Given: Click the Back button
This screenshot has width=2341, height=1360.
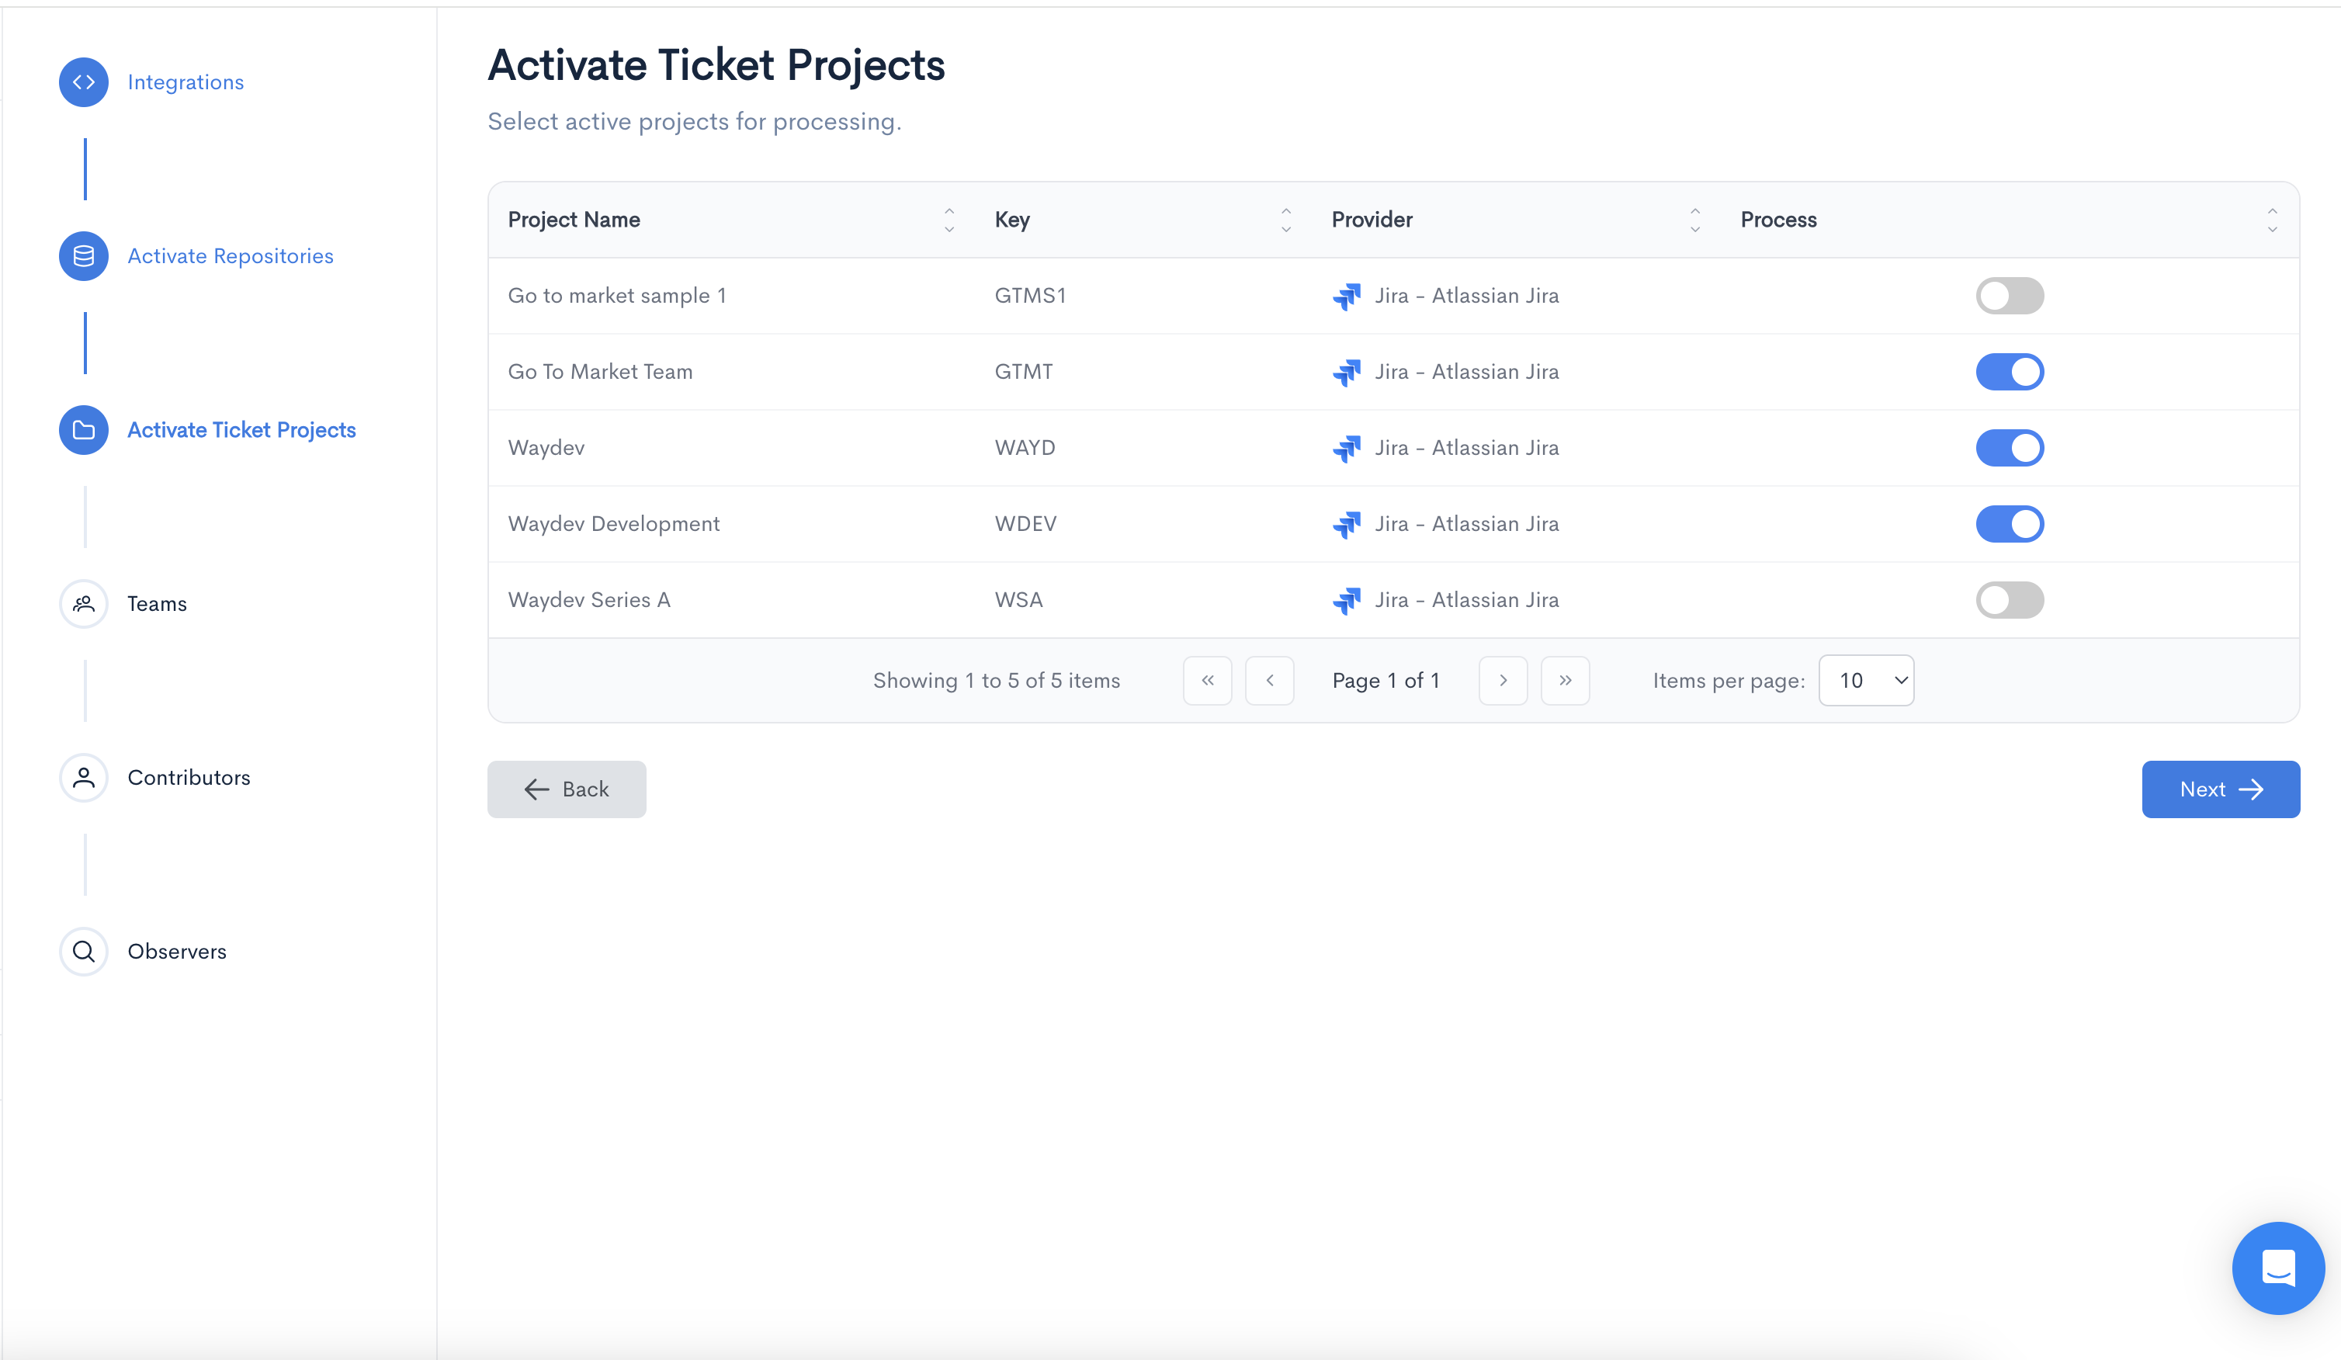Looking at the screenshot, I should [x=567, y=789].
